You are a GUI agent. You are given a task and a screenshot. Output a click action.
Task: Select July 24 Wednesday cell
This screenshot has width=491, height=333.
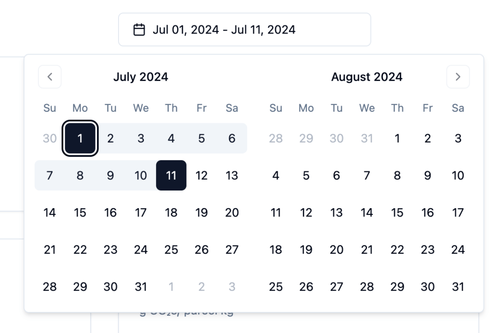141,250
